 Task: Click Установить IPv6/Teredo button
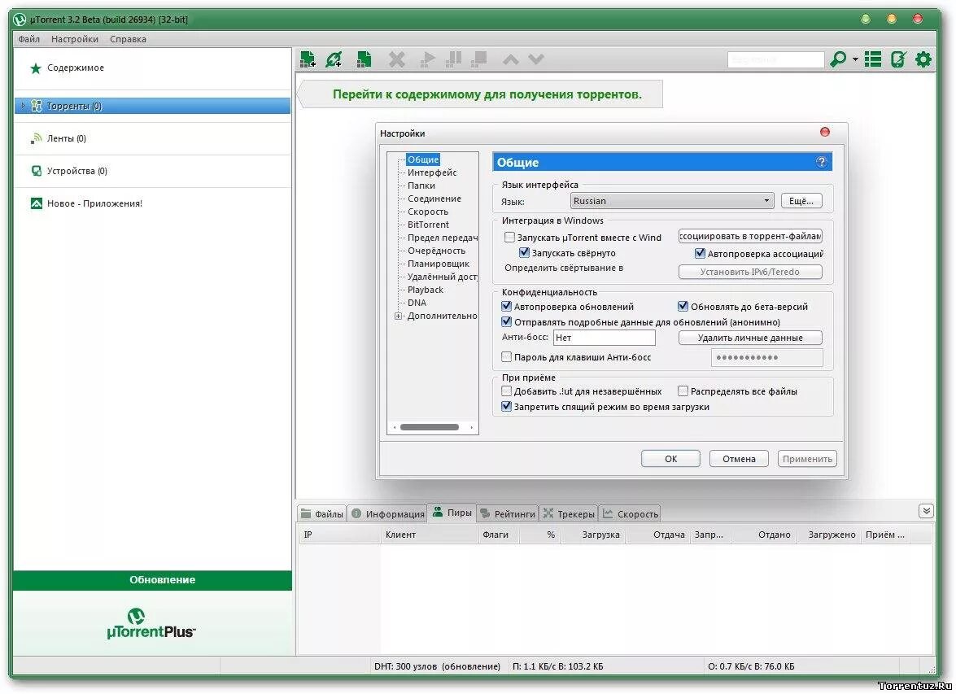(750, 272)
